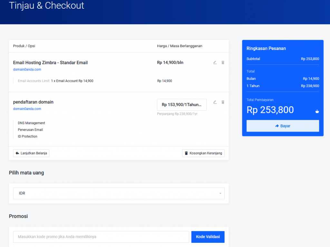Open domain0anda.com link under pendaftaran domain

(27, 109)
